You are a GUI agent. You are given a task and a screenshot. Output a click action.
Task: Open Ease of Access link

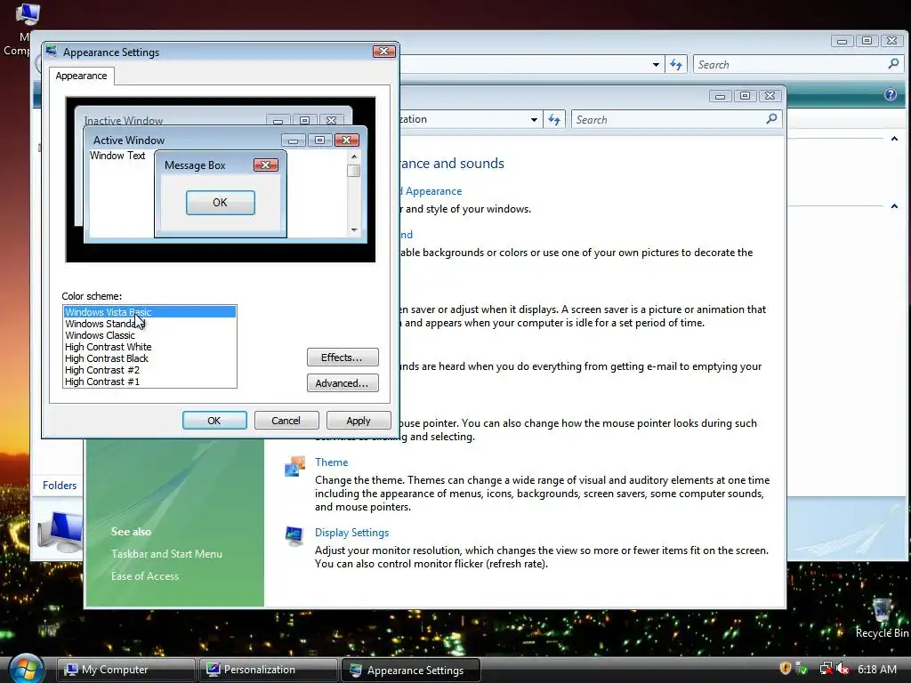click(x=145, y=576)
